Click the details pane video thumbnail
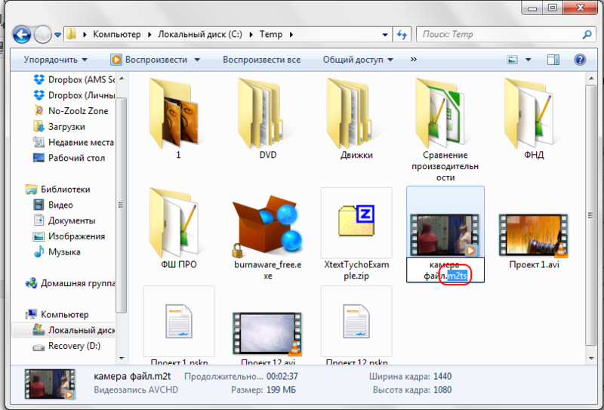The width and height of the screenshot is (604, 410). (50, 384)
